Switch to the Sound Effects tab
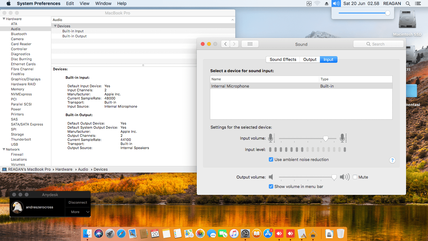 click(283, 59)
